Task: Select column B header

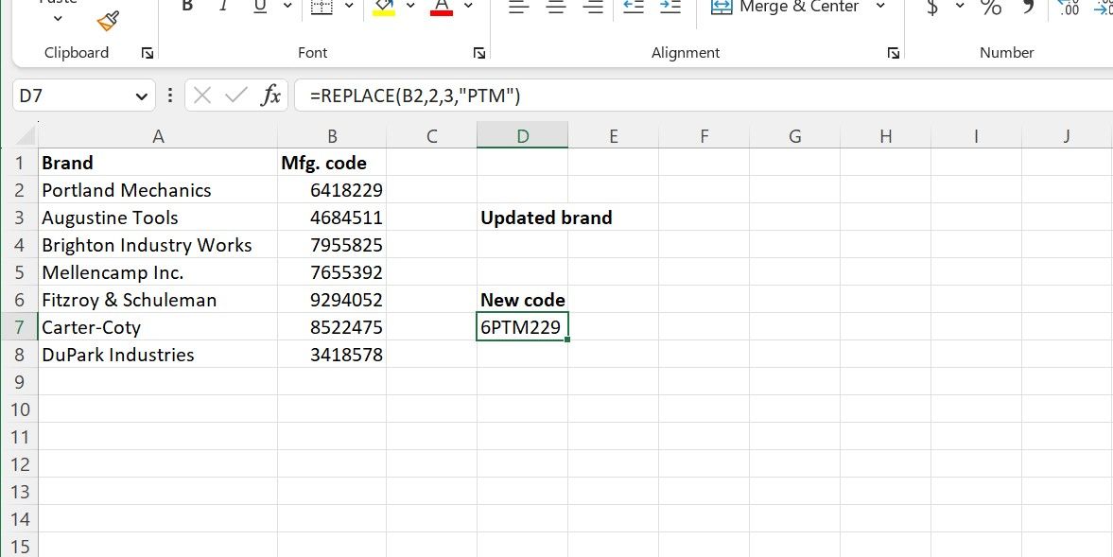Action: point(332,136)
